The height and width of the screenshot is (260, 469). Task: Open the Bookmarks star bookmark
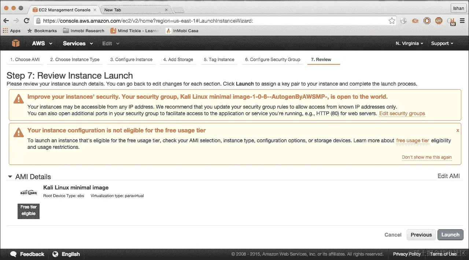coord(42,31)
